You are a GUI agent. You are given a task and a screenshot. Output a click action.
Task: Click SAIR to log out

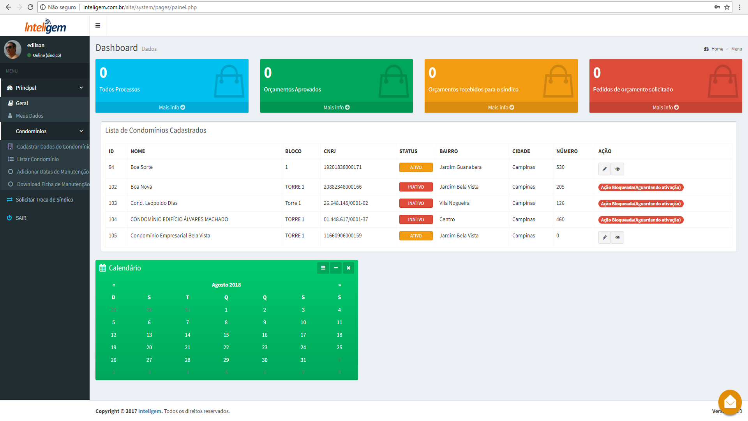coord(21,218)
